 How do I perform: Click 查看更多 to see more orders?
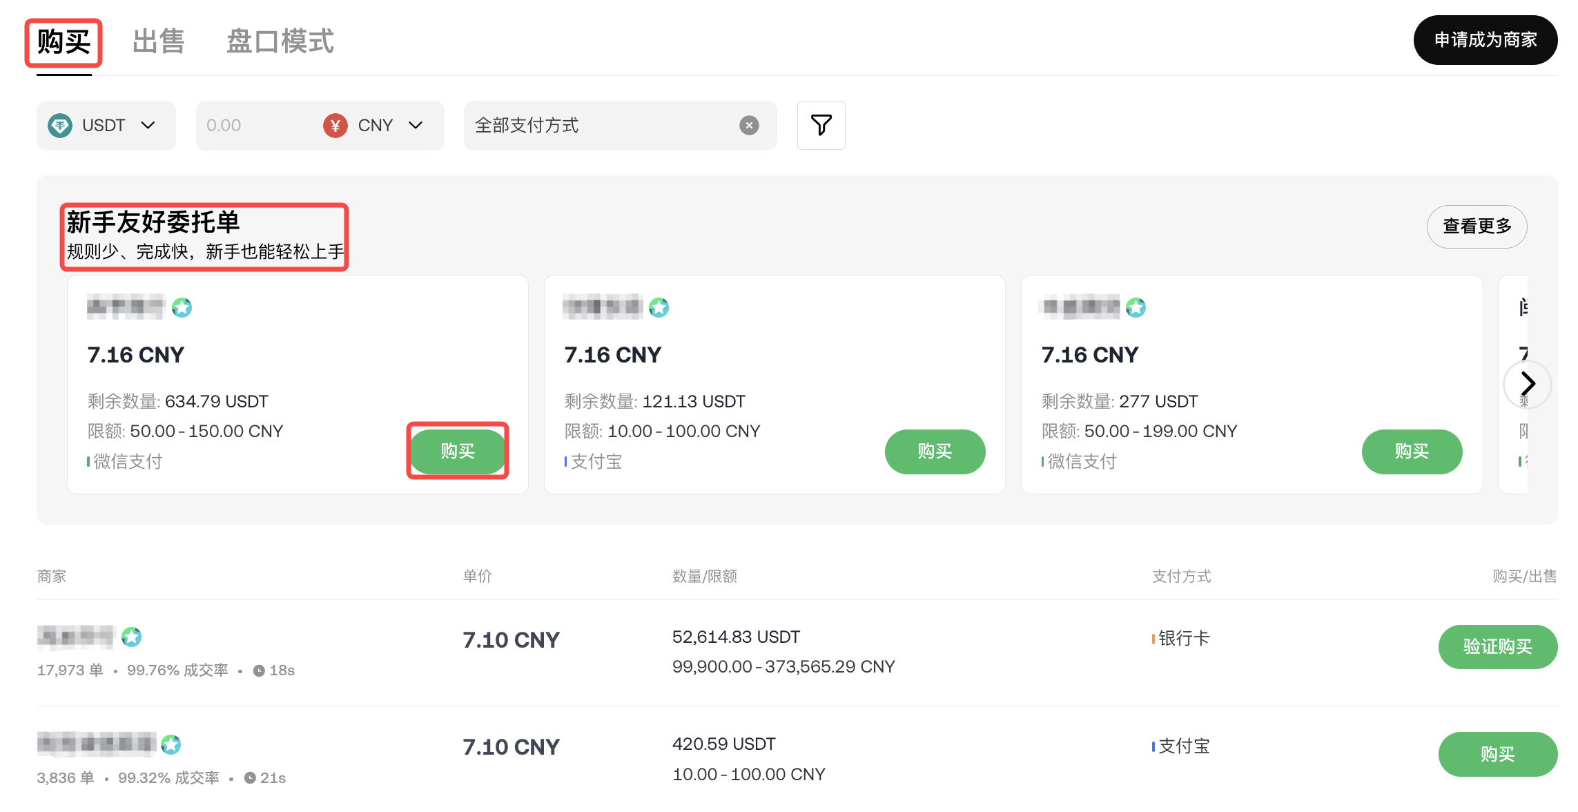(x=1477, y=226)
